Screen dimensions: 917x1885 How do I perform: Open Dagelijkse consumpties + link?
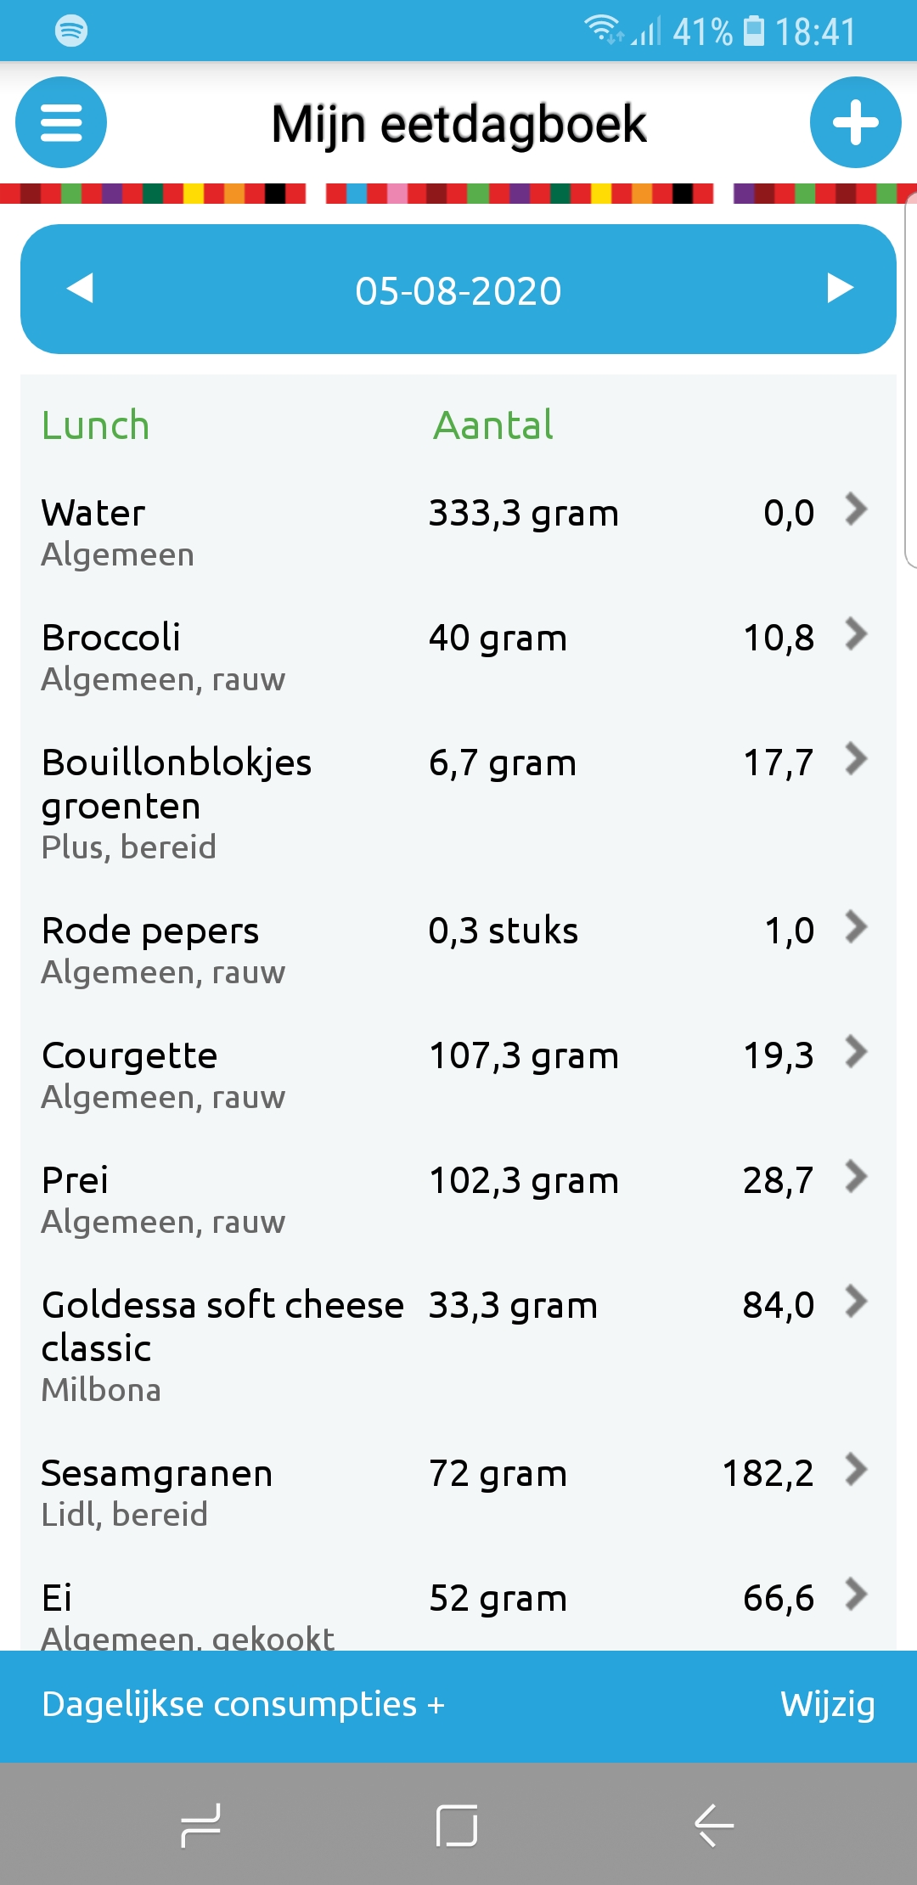[x=243, y=1704]
